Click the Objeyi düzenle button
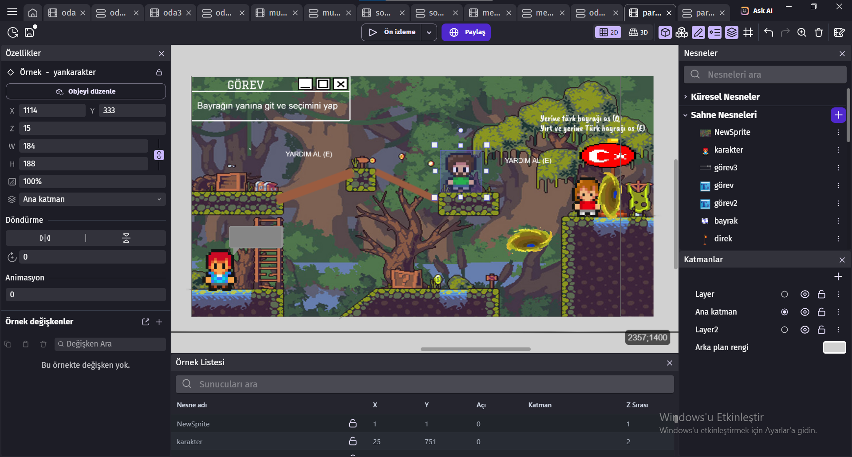 coord(86,92)
